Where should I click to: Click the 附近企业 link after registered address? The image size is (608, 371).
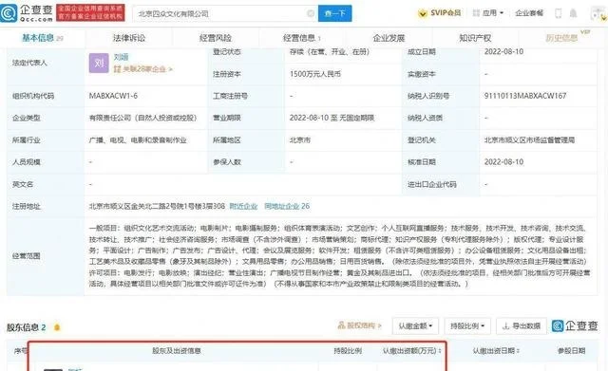pos(243,206)
